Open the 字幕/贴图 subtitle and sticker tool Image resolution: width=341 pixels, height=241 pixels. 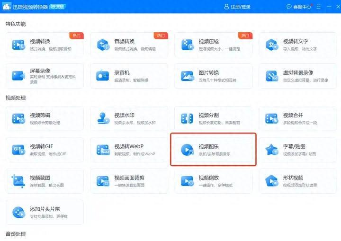tap(297, 150)
